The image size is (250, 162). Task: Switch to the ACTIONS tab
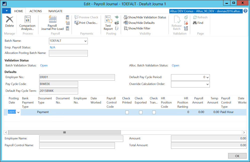point(36,11)
